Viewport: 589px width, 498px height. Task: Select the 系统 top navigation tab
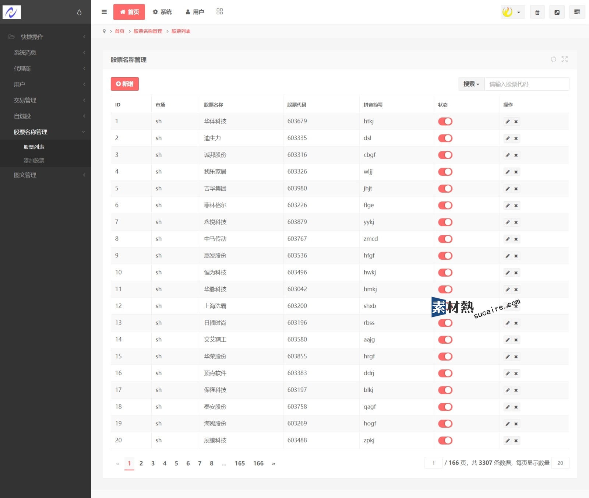(x=162, y=12)
